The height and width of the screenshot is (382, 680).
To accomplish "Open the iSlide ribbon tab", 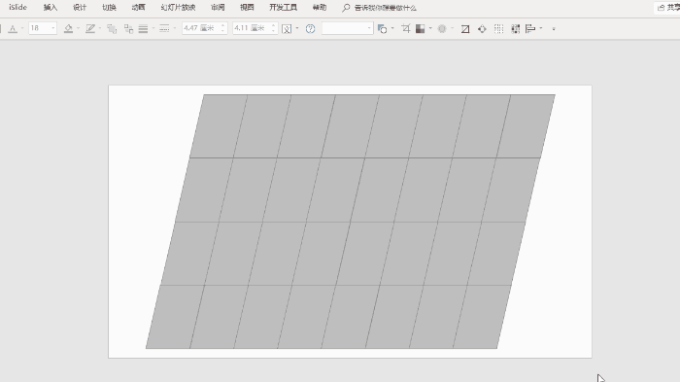I will click(17, 8).
